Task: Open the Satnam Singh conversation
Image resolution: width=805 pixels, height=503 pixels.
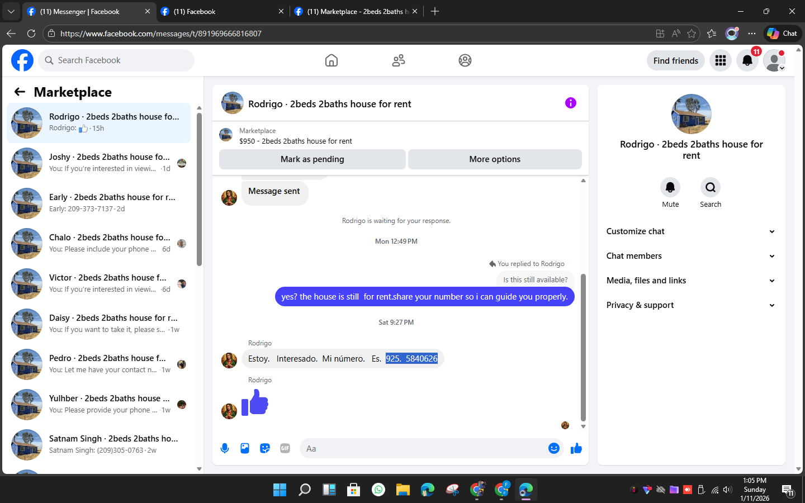Action: [98, 445]
